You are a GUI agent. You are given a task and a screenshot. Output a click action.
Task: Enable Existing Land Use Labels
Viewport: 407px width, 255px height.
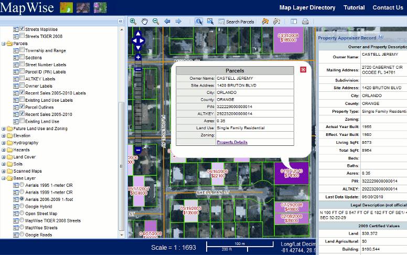coord(22,99)
